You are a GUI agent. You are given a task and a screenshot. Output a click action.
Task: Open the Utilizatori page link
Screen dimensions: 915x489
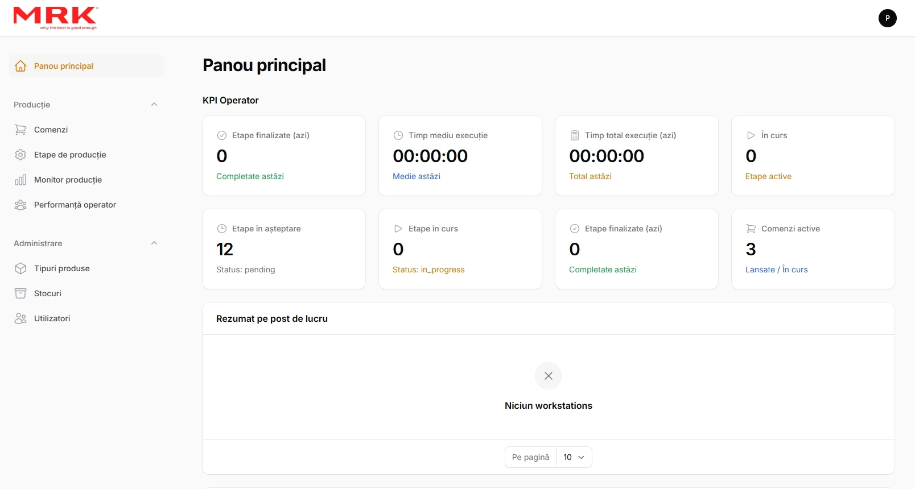(x=52, y=318)
